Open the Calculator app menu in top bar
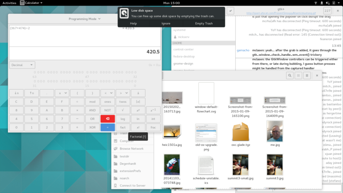Viewport: 343px width, 193px height. tap(31, 3)
